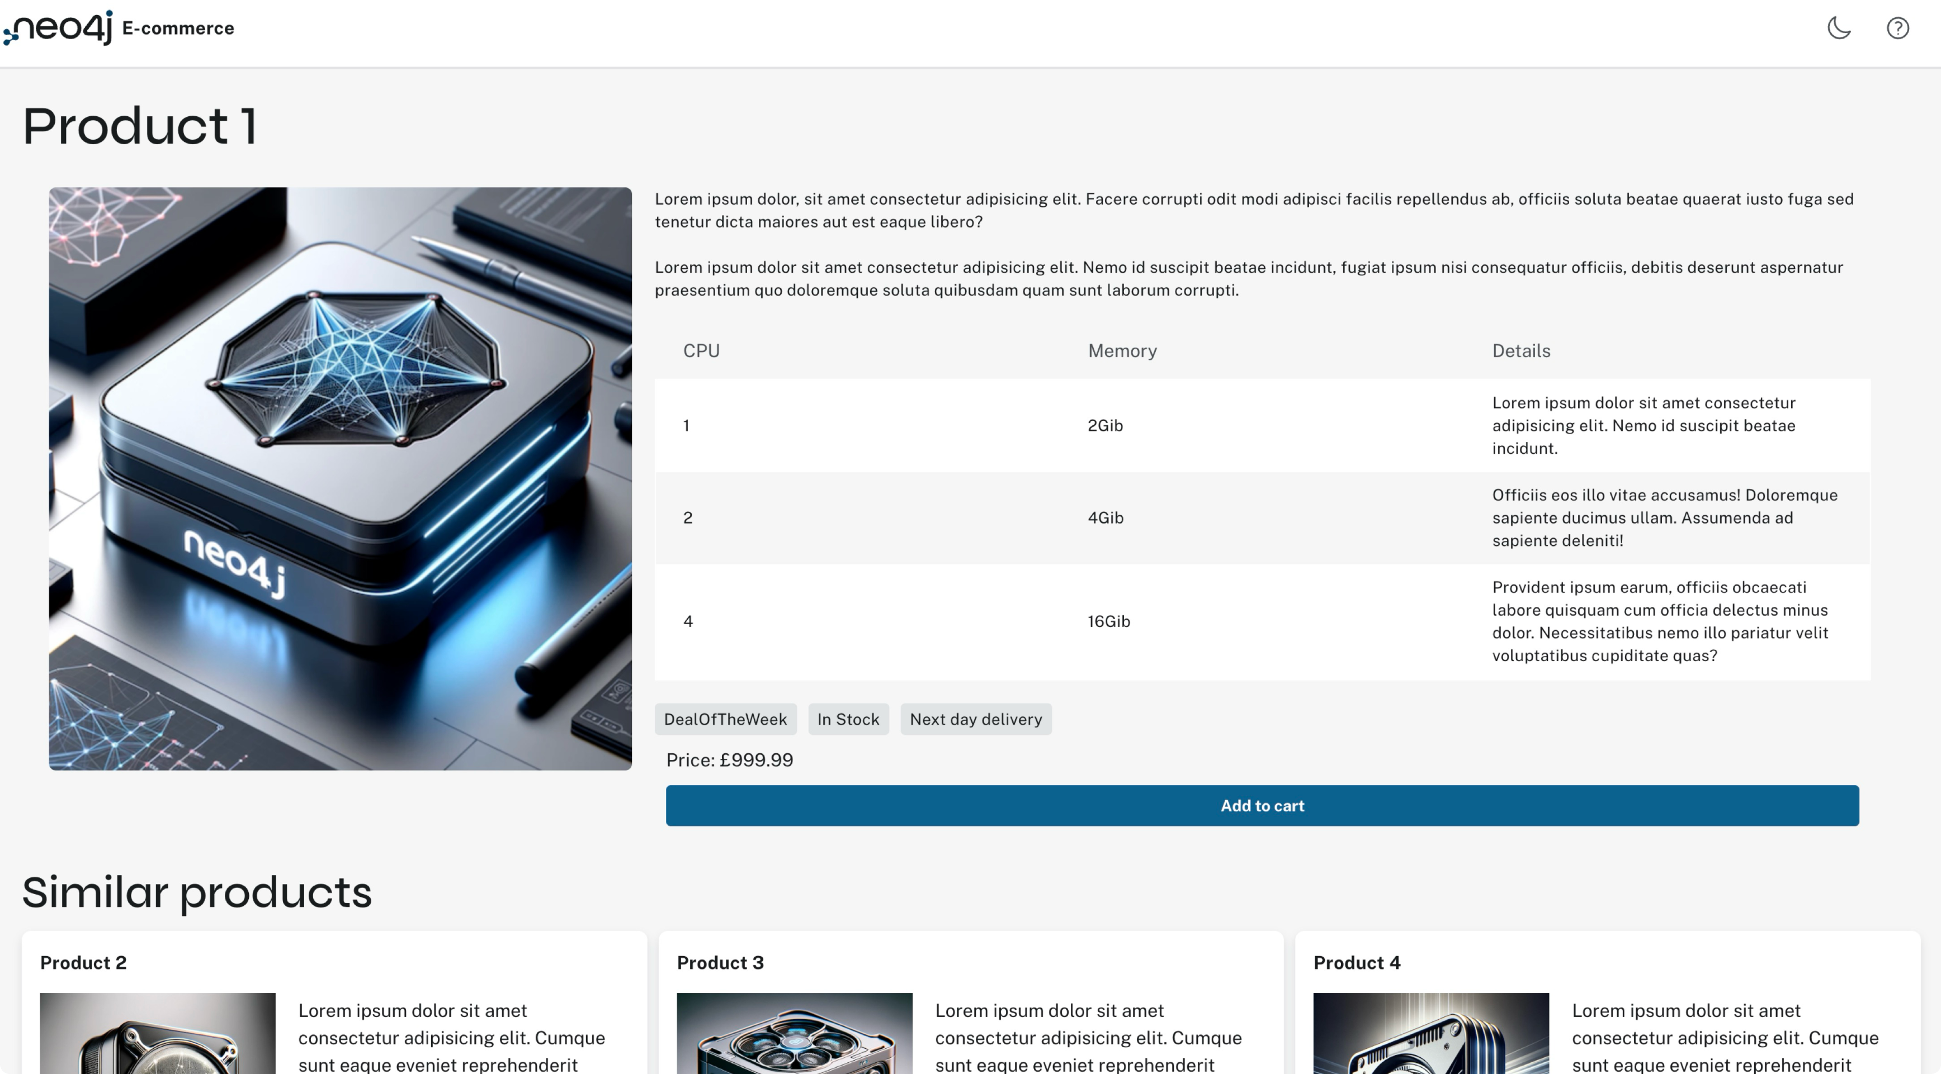Open the Product 1 main image
1941x1074 pixels.
click(341, 479)
